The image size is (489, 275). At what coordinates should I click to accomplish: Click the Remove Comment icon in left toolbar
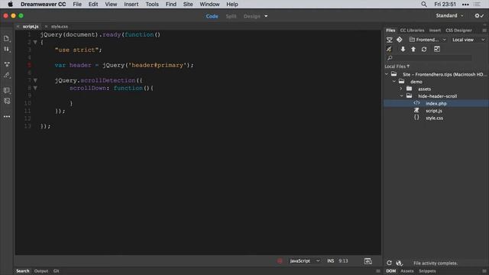coord(7,101)
